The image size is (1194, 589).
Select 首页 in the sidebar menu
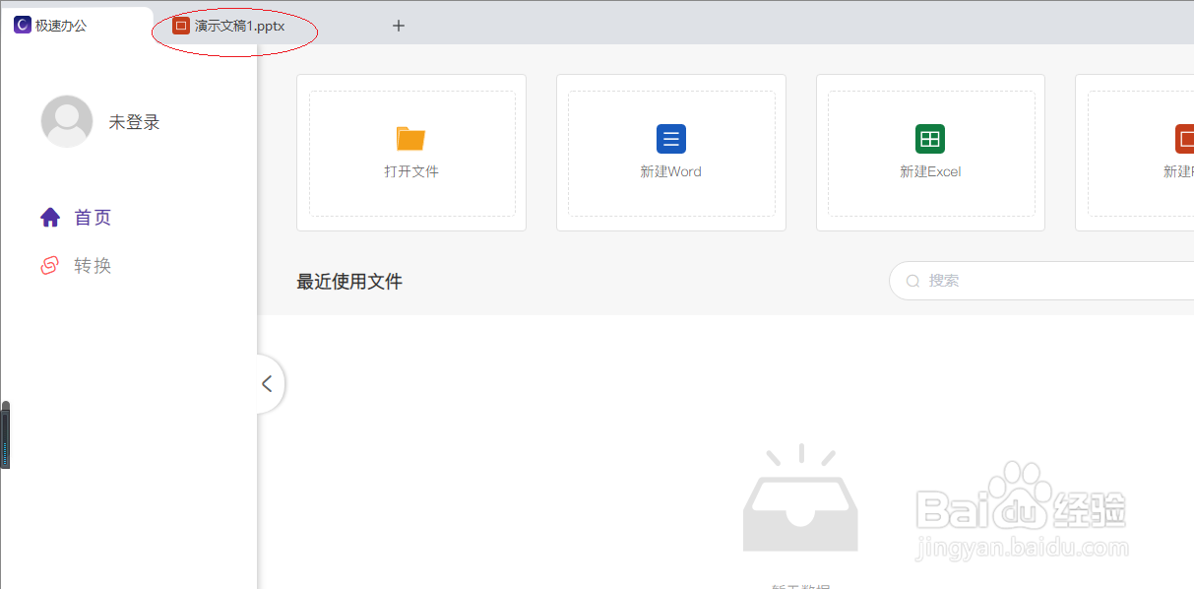click(x=94, y=217)
